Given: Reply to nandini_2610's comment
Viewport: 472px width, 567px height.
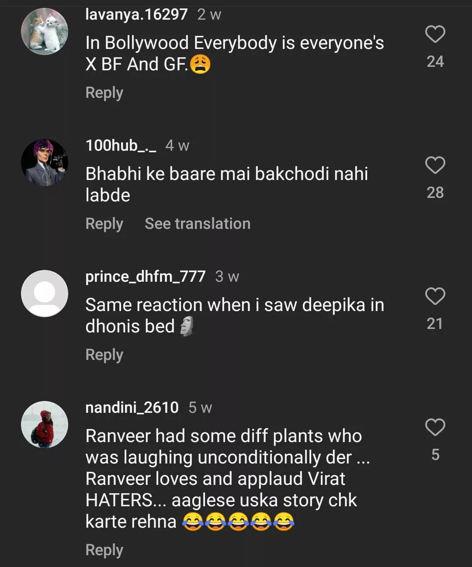Looking at the screenshot, I should point(104,550).
